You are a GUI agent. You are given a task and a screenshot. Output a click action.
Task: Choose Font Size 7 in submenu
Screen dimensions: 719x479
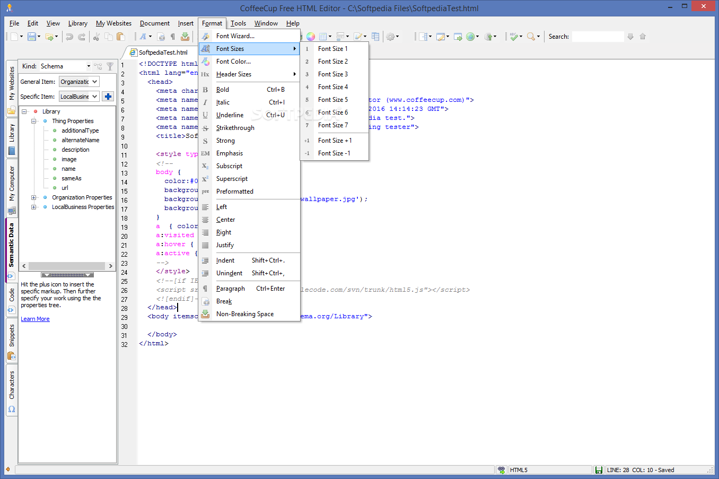334,125
